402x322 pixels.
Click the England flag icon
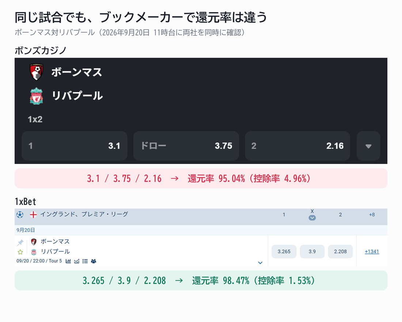tap(33, 214)
